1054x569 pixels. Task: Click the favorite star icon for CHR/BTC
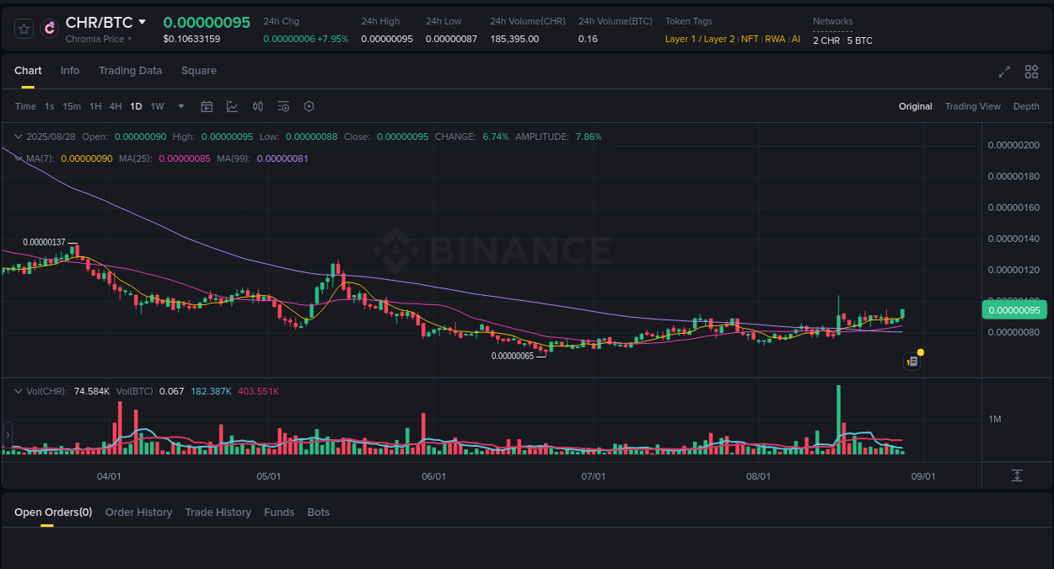tap(23, 28)
